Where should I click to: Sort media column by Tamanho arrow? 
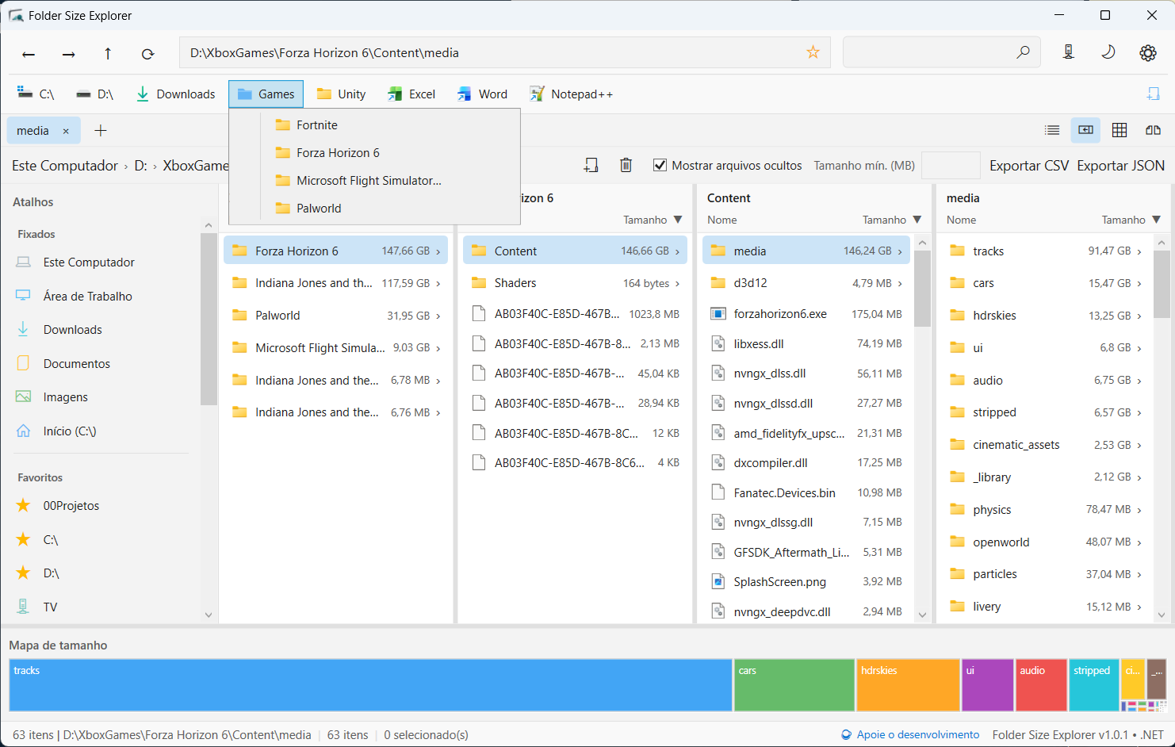tap(1156, 220)
